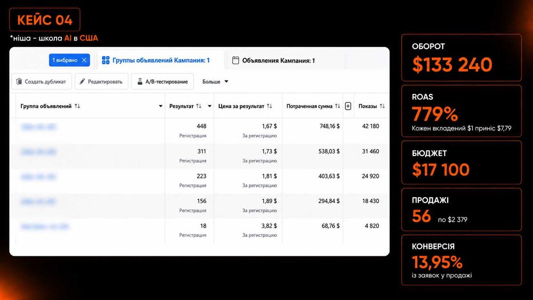Image resolution: width=533 pixels, height=300 pixels.
Task: Click cost per result 1,67 $
Action: click(269, 126)
